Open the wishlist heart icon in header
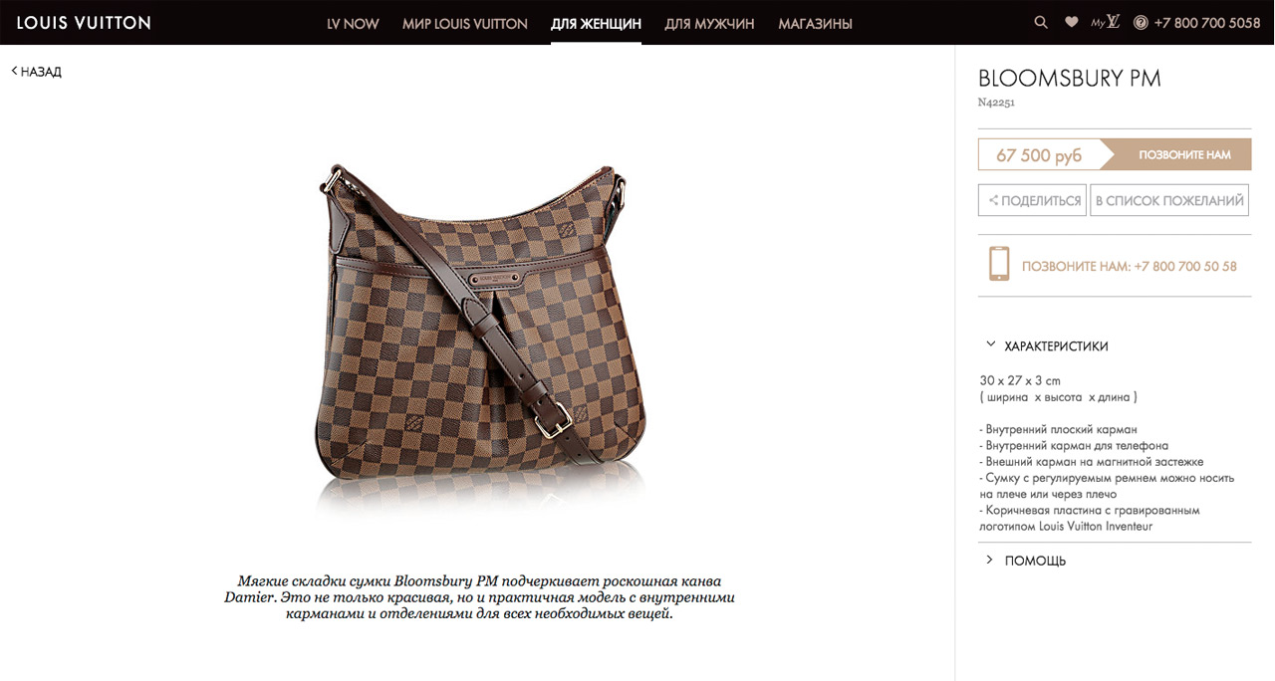The height and width of the screenshot is (681, 1275). [x=1071, y=22]
